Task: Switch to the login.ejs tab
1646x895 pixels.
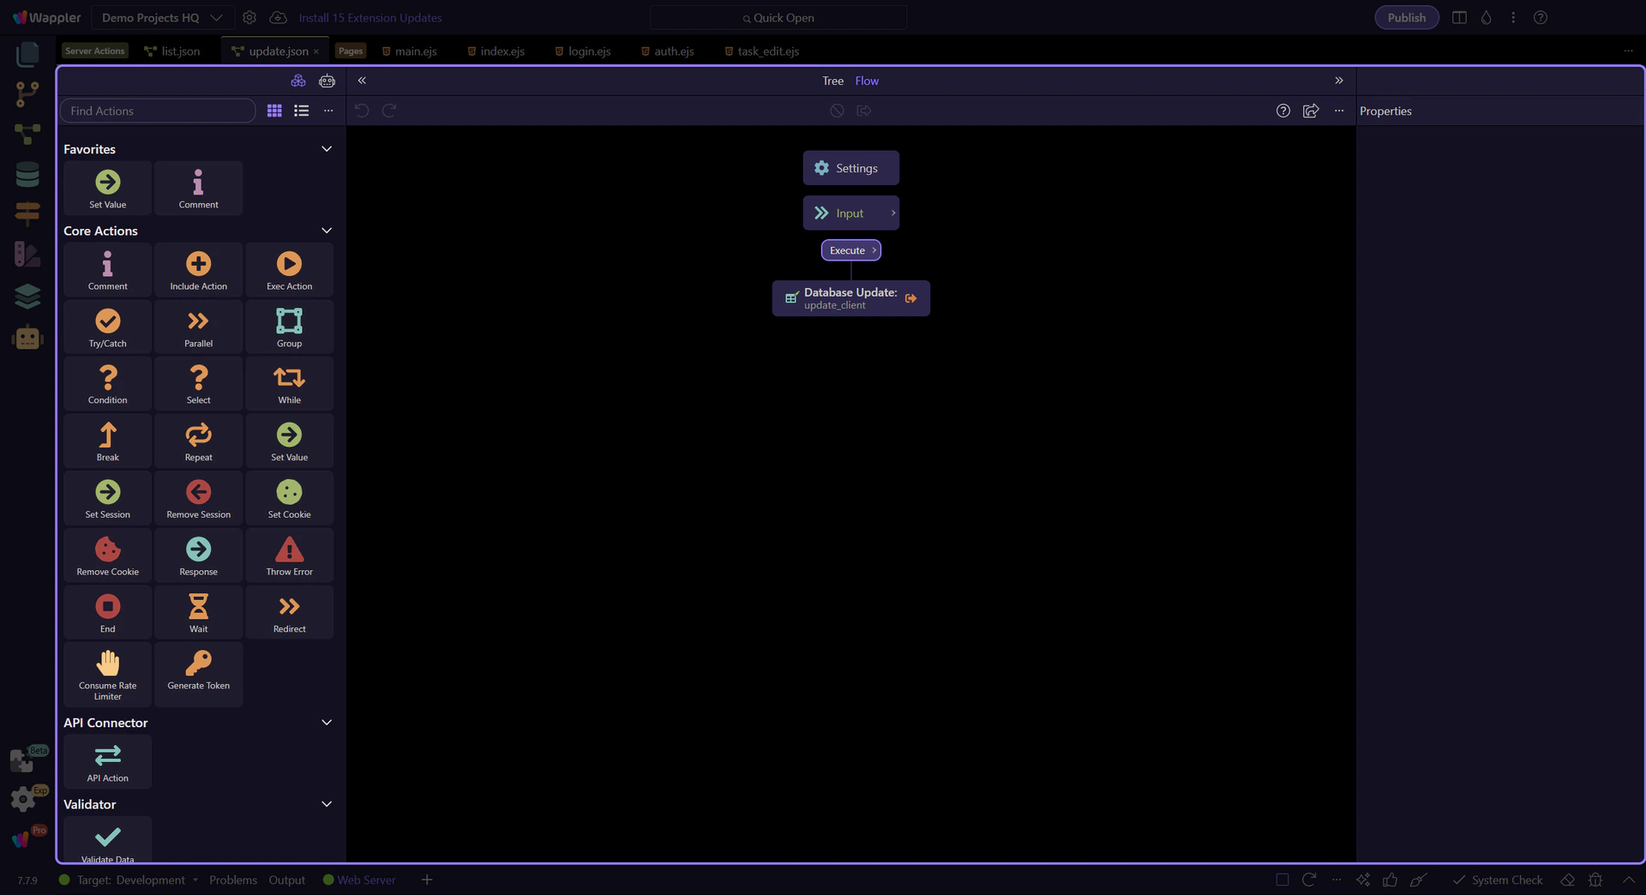Action: 588,51
